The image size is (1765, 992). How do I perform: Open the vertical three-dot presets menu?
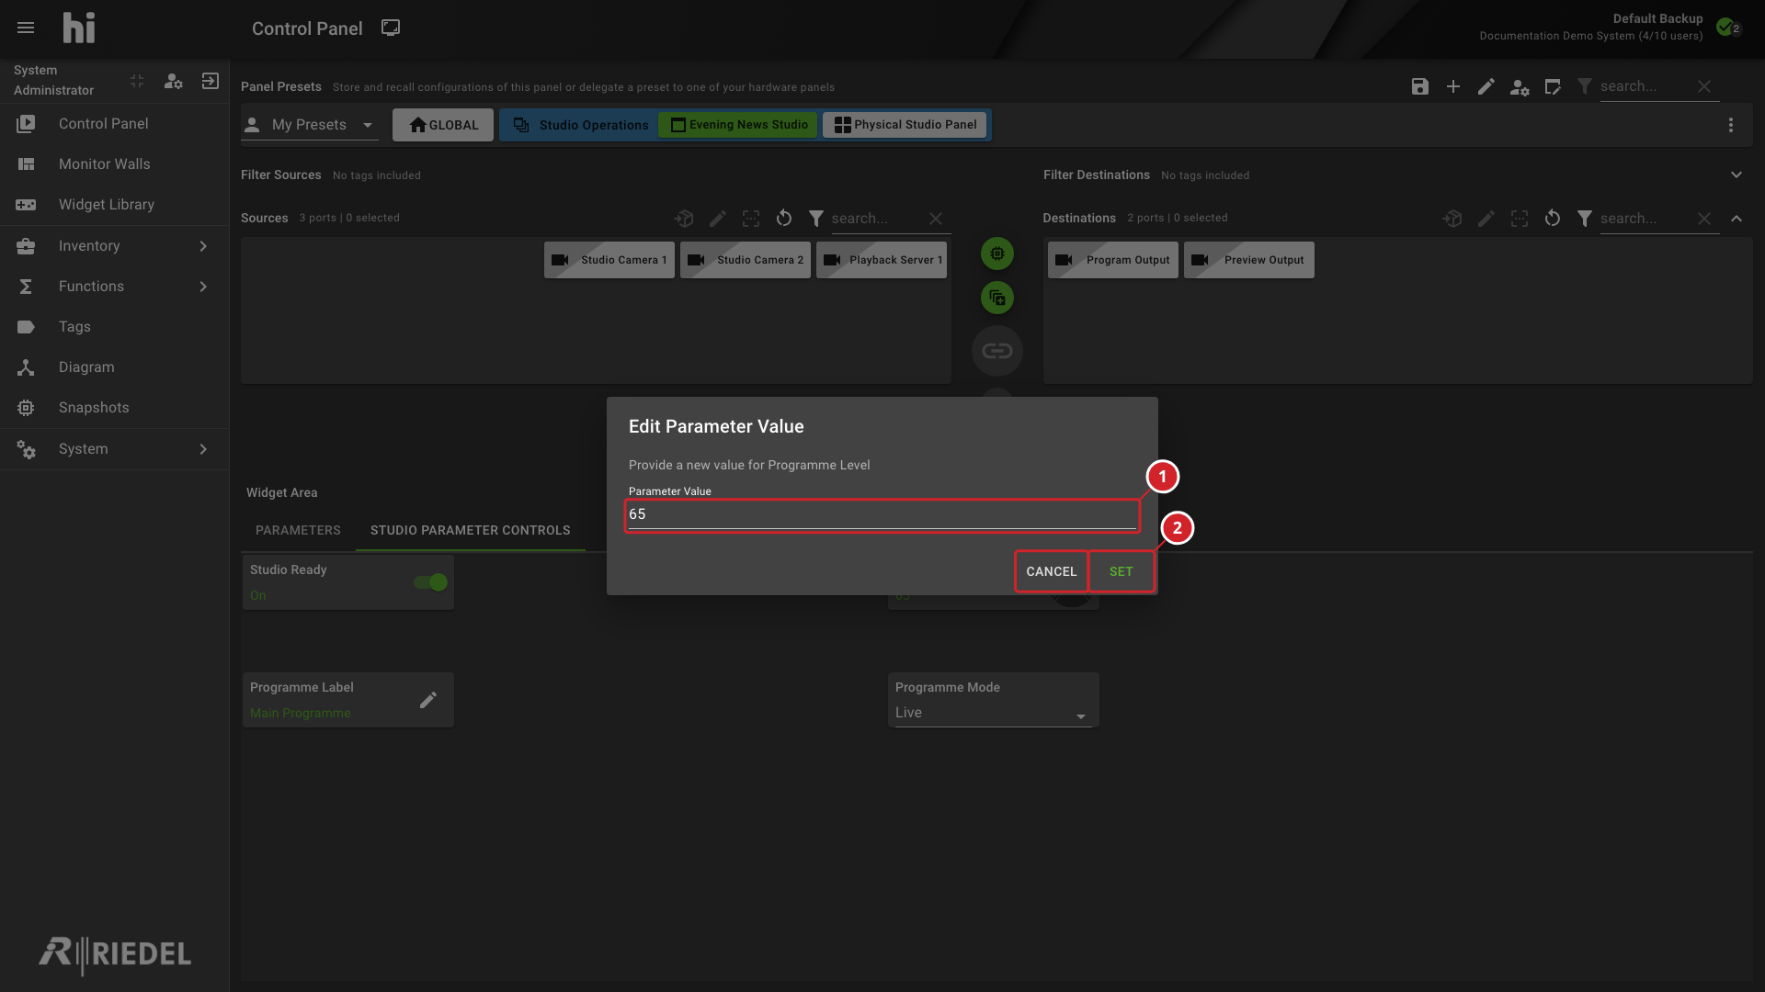1731,125
